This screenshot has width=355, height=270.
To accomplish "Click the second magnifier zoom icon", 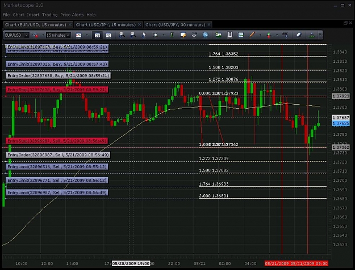I will click(x=133, y=35).
